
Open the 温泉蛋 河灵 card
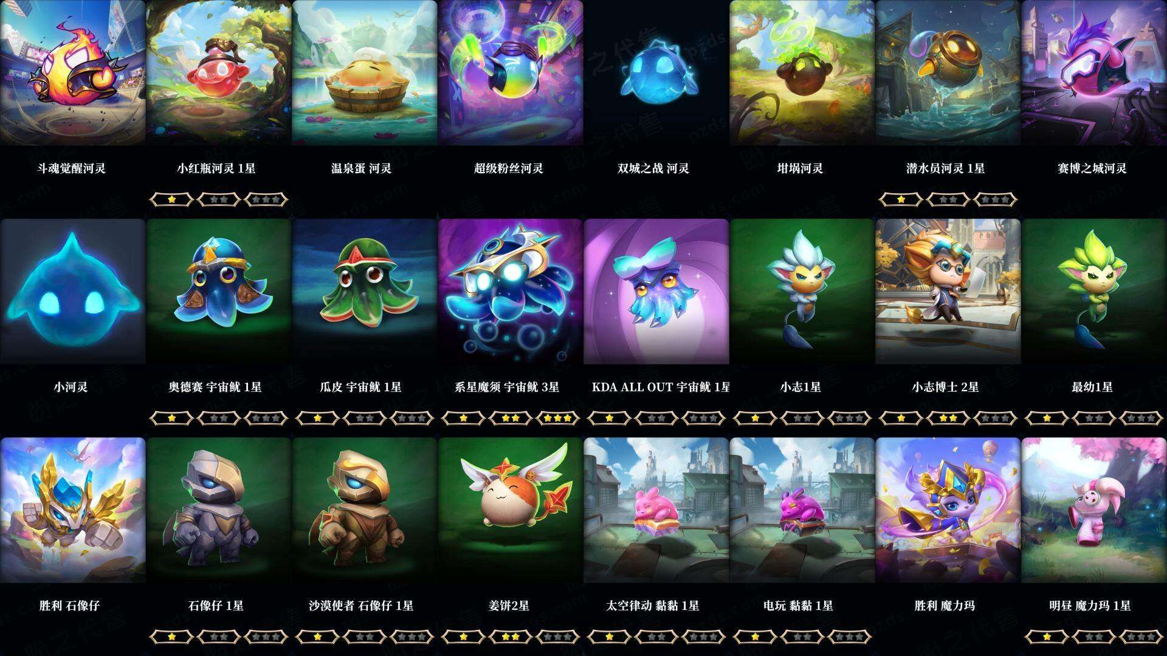click(364, 73)
